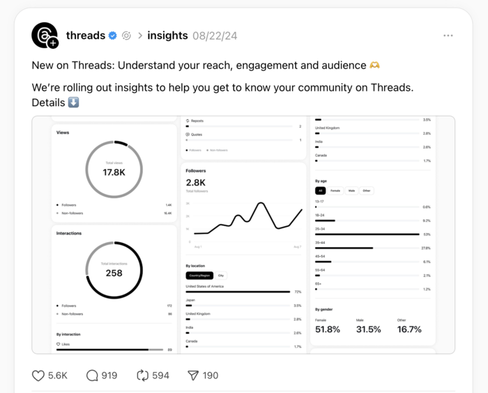Toggle the "Female" age filter pill

(x=335, y=191)
